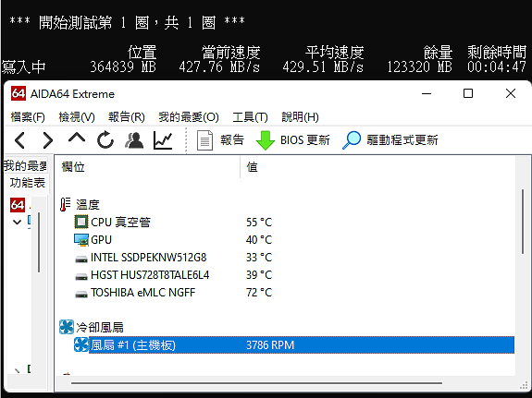Click the 驅動程式更新 button label
Screen dimensions: 532x398
tap(402, 139)
